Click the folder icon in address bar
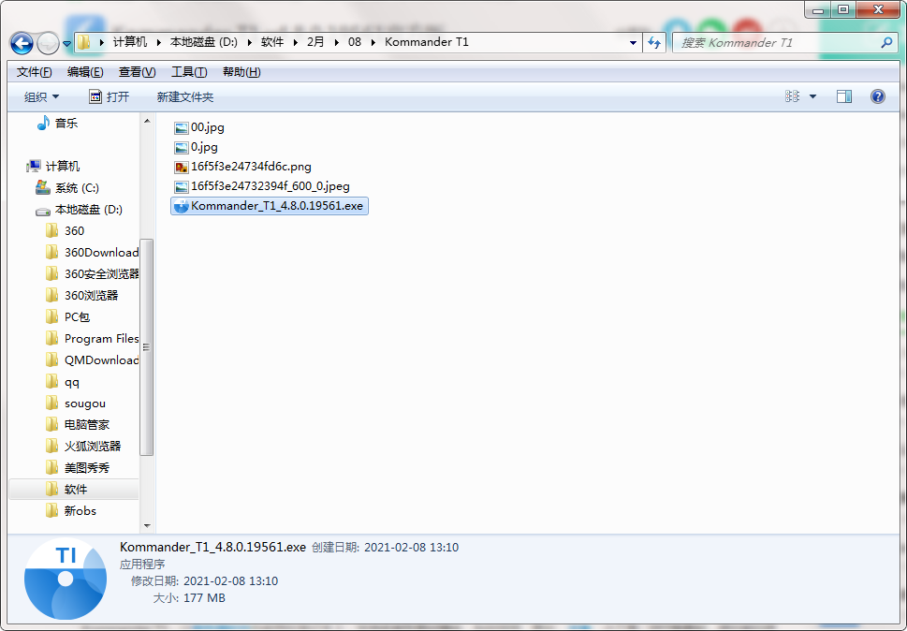Screen dimensions: 907x631 84,42
